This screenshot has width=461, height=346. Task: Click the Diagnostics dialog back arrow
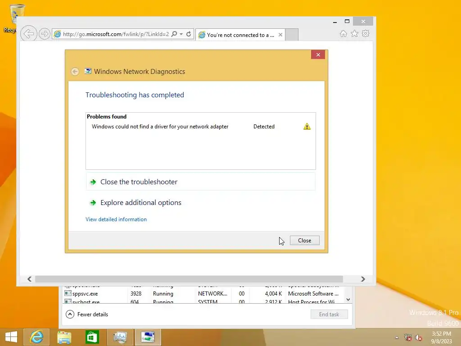pyautogui.click(x=75, y=72)
